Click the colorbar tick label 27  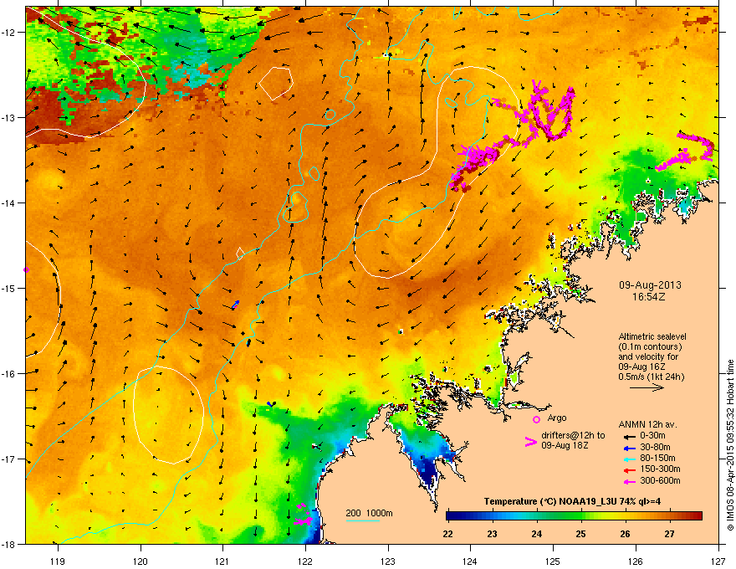point(669,534)
